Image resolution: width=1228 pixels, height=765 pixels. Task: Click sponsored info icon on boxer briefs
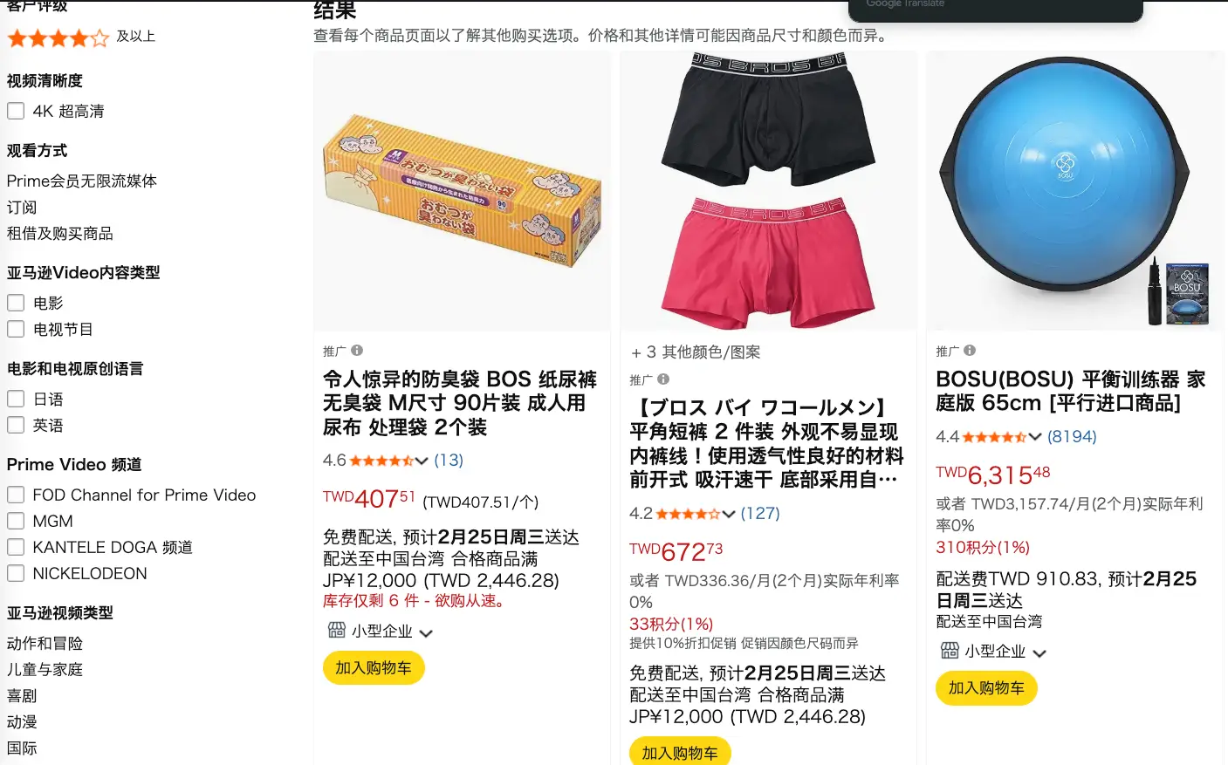663,379
